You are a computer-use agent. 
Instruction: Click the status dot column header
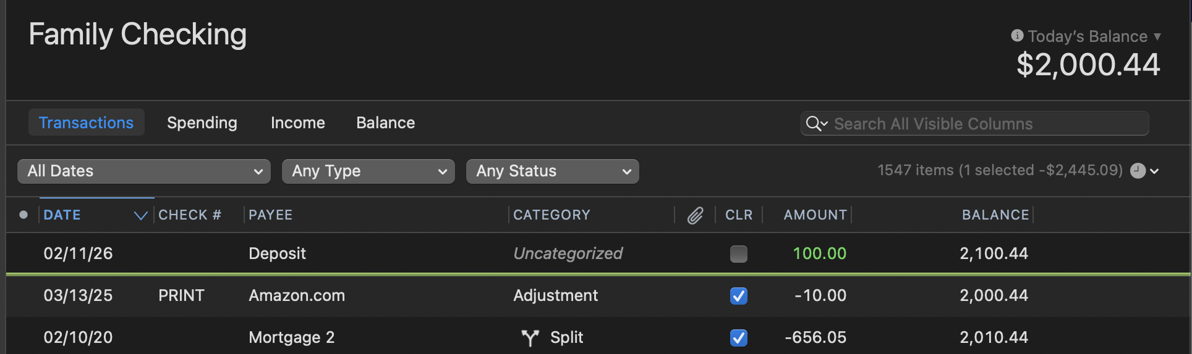(23, 215)
